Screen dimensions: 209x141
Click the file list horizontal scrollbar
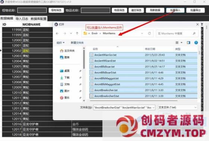134,100
